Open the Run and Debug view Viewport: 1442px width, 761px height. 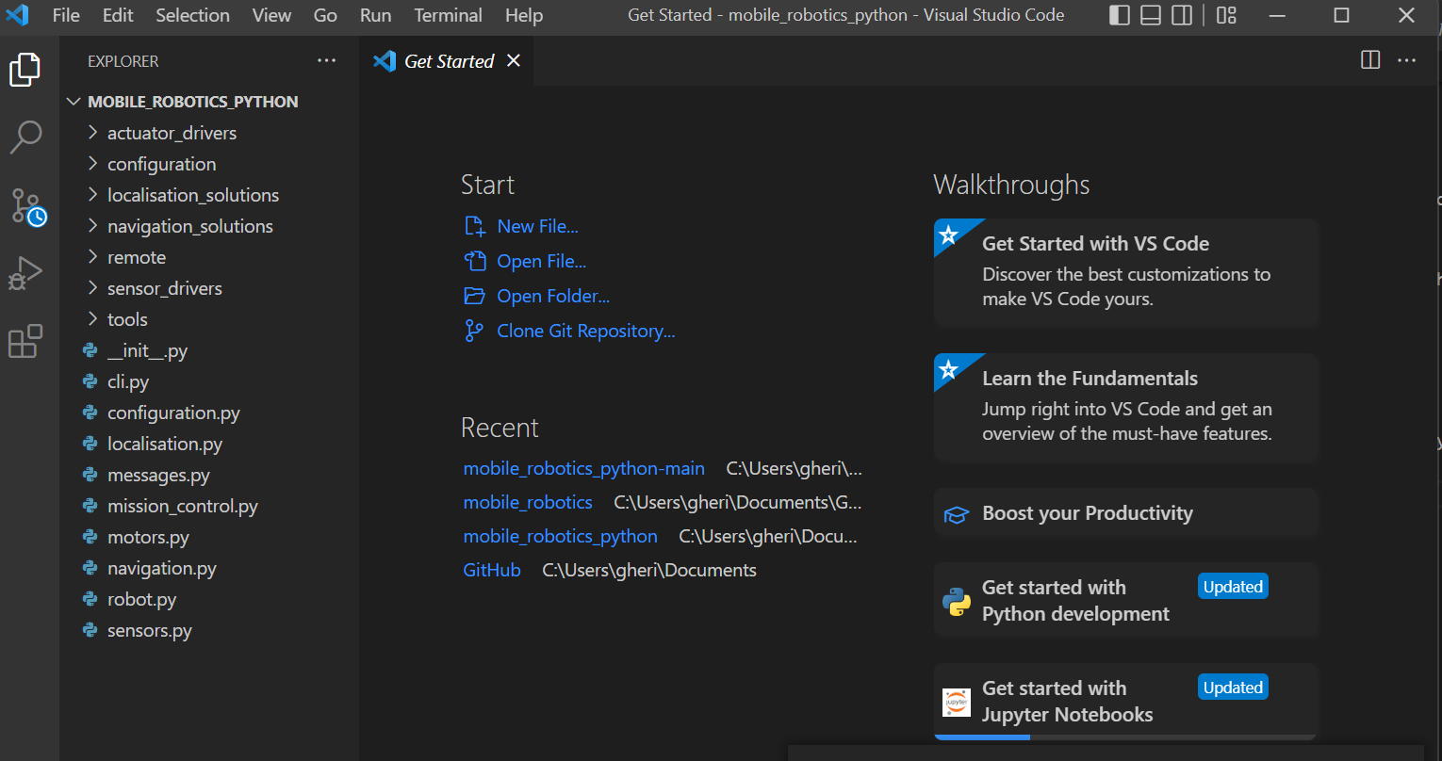(x=25, y=274)
